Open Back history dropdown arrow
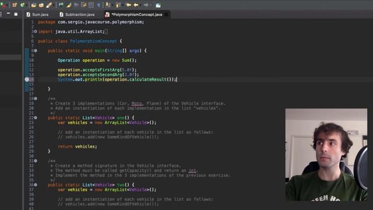The image size is (373, 210). tap(140, 5)
